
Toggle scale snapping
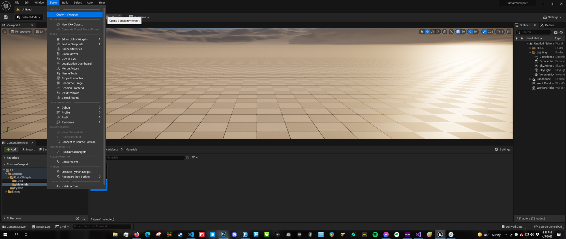[x=484, y=32]
